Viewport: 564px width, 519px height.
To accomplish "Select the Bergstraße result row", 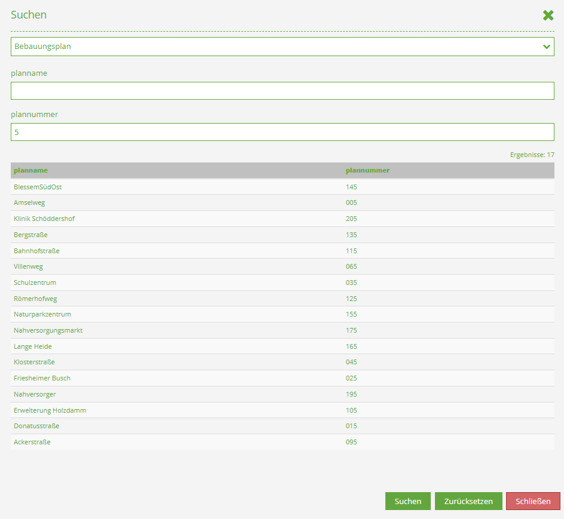I will [283, 235].
